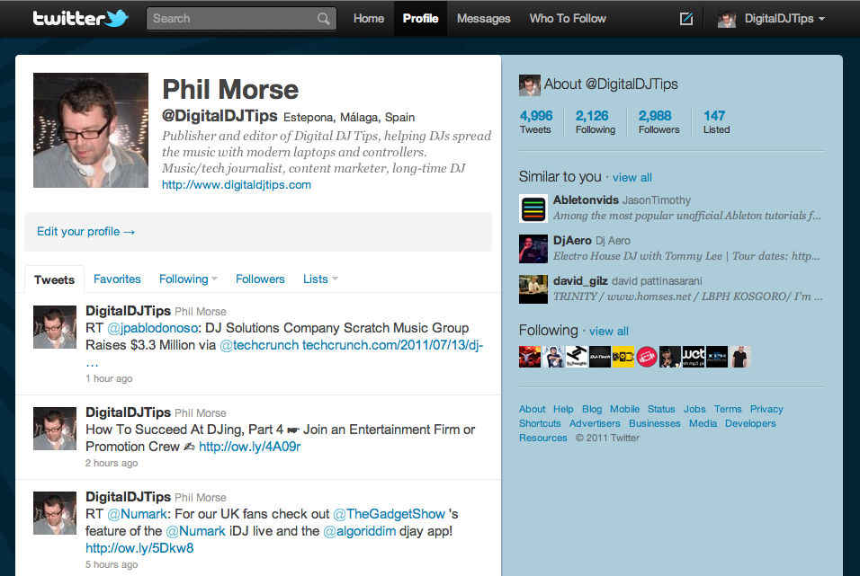
Task: Open the digitaldjtips.com website link
Action: [237, 185]
